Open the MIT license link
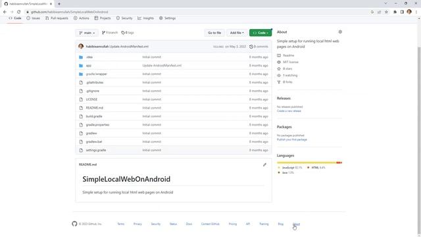The height and width of the screenshot is (237, 421). click(x=288, y=62)
